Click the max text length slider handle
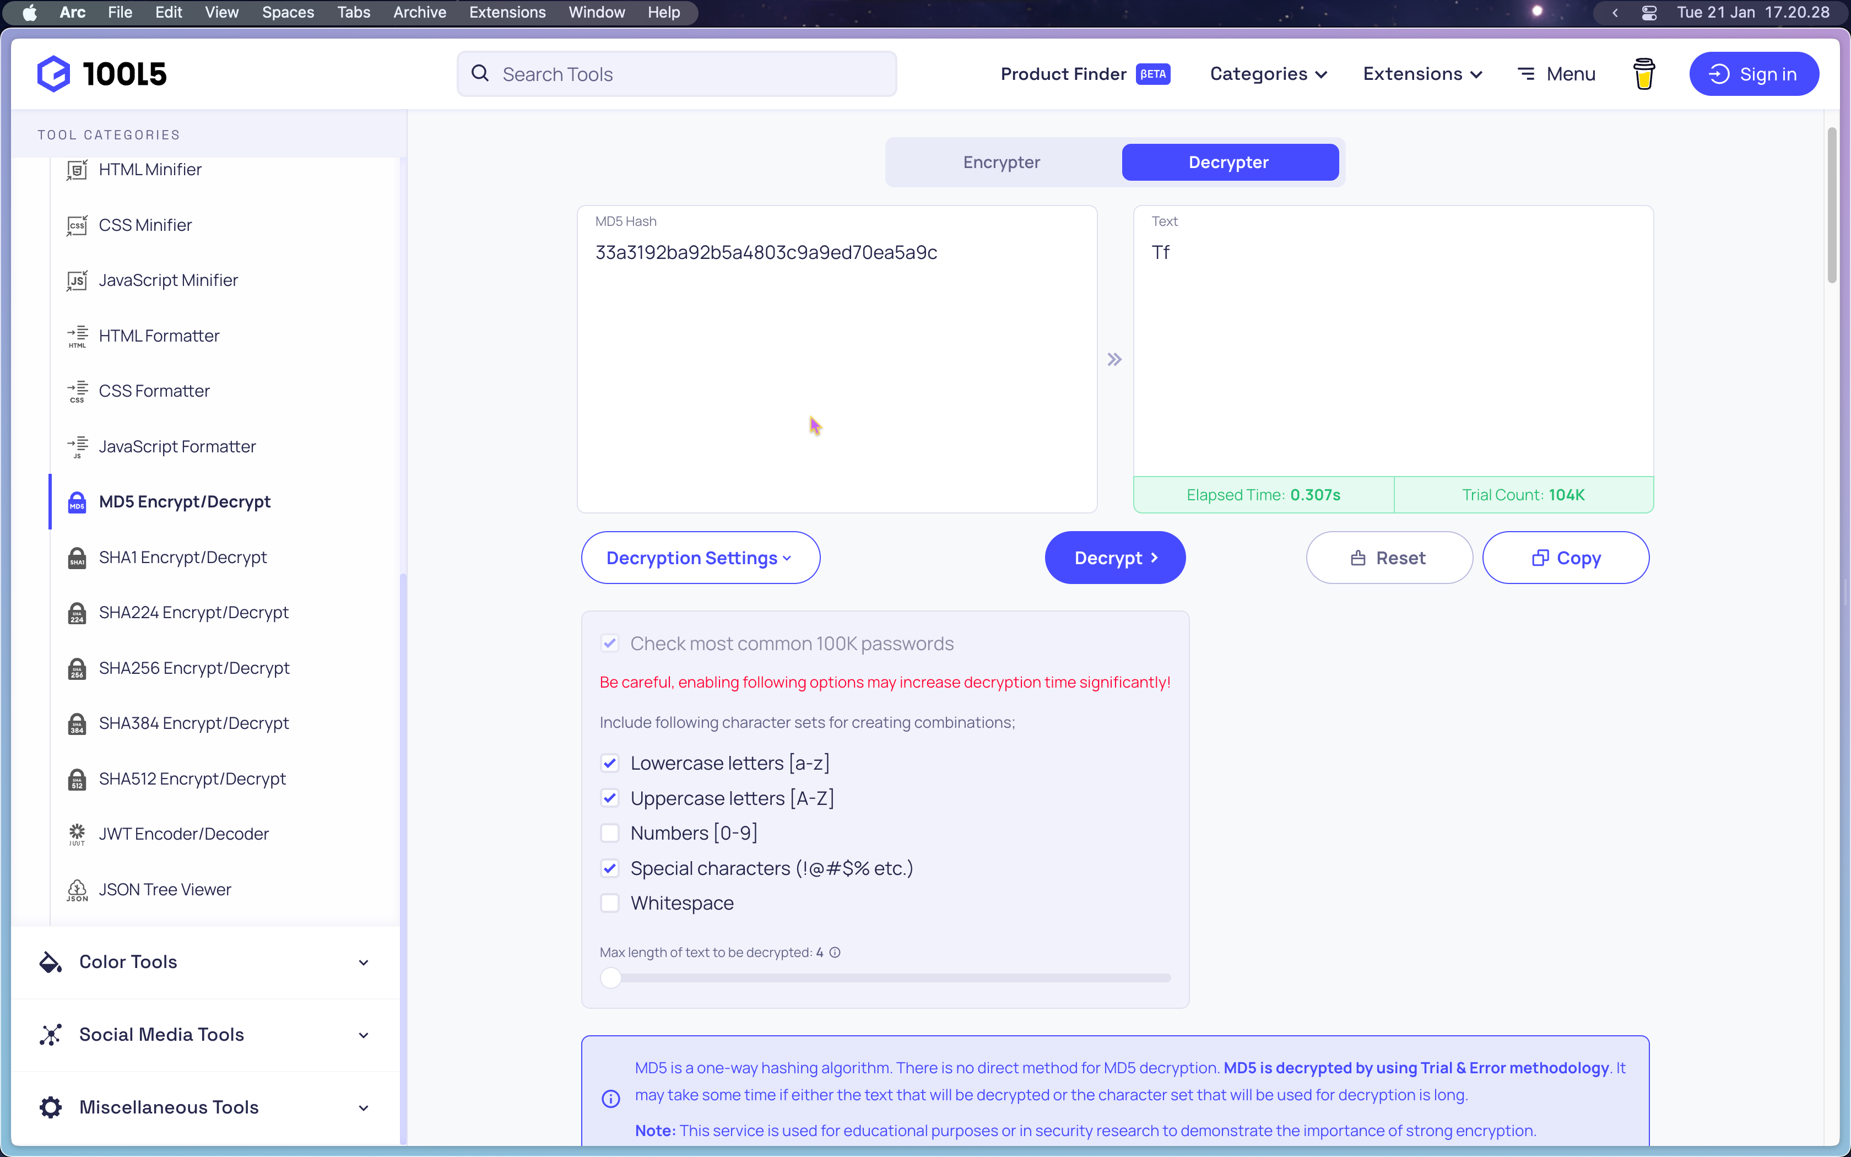This screenshot has height=1157, width=1851. click(610, 978)
